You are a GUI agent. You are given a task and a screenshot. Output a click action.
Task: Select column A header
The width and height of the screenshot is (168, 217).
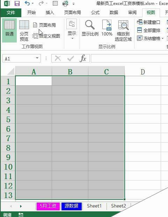point(34,72)
